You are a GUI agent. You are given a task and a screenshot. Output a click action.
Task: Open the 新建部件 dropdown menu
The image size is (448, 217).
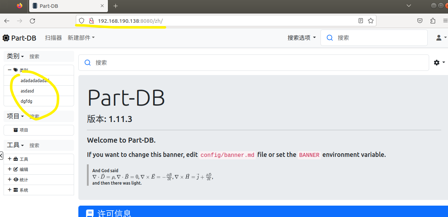[x=81, y=38]
